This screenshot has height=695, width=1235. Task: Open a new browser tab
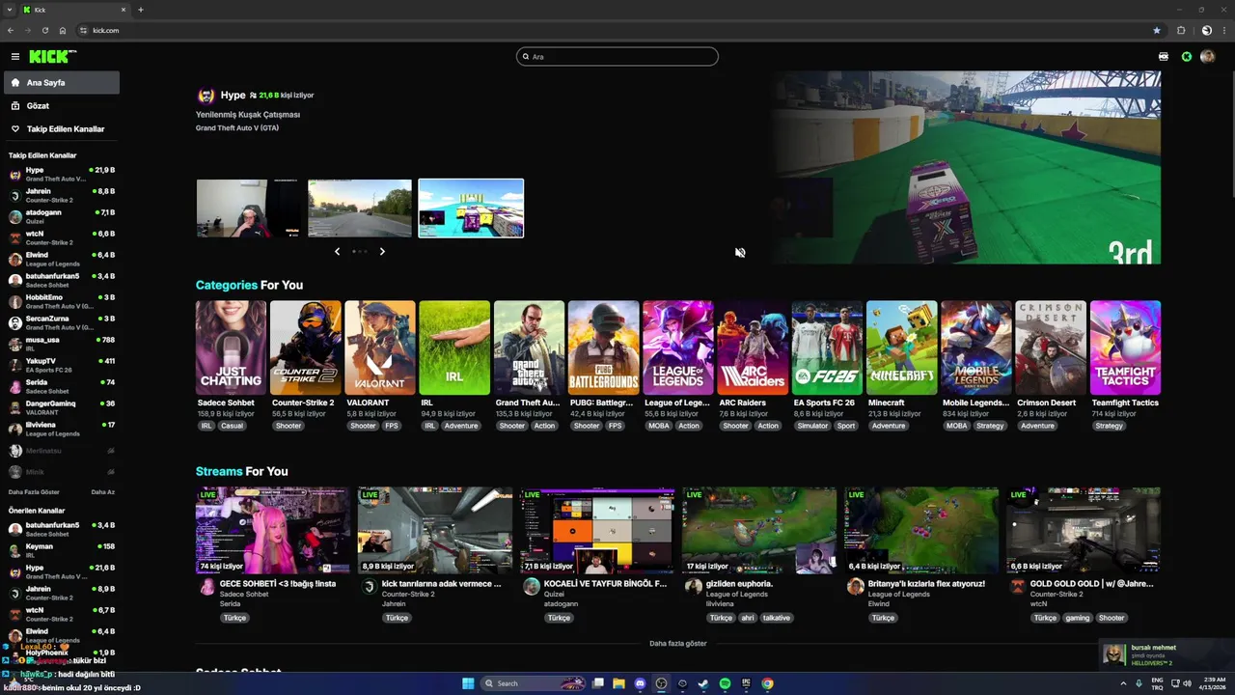(140, 10)
